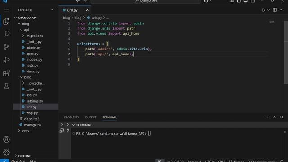Open the Accounts menu icon
This screenshot has width=288, height=162.
6,139
